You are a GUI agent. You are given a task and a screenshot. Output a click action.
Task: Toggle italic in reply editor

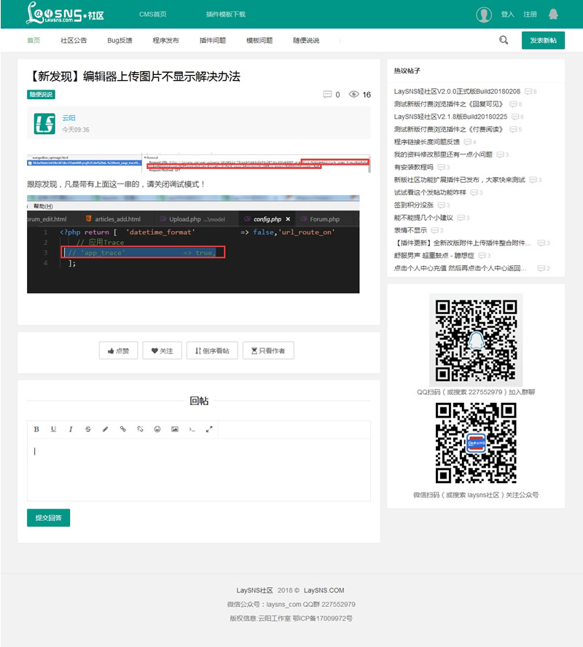click(x=71, y=429)
